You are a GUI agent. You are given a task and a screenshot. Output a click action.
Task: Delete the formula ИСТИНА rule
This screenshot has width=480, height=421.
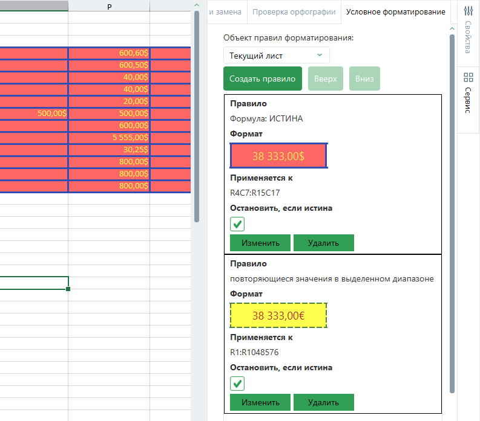click(323, 243)
